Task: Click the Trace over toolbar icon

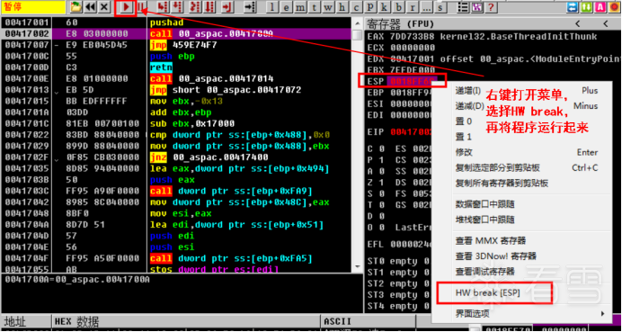Action: 209,7
